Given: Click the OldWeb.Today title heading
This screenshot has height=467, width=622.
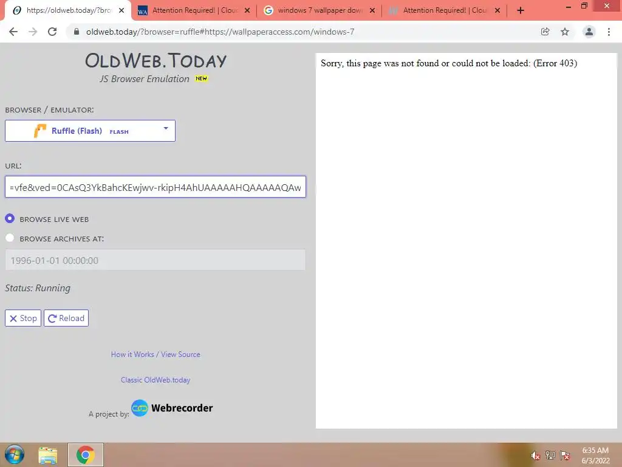Looking at the screenshot, I should click(155, 60).
